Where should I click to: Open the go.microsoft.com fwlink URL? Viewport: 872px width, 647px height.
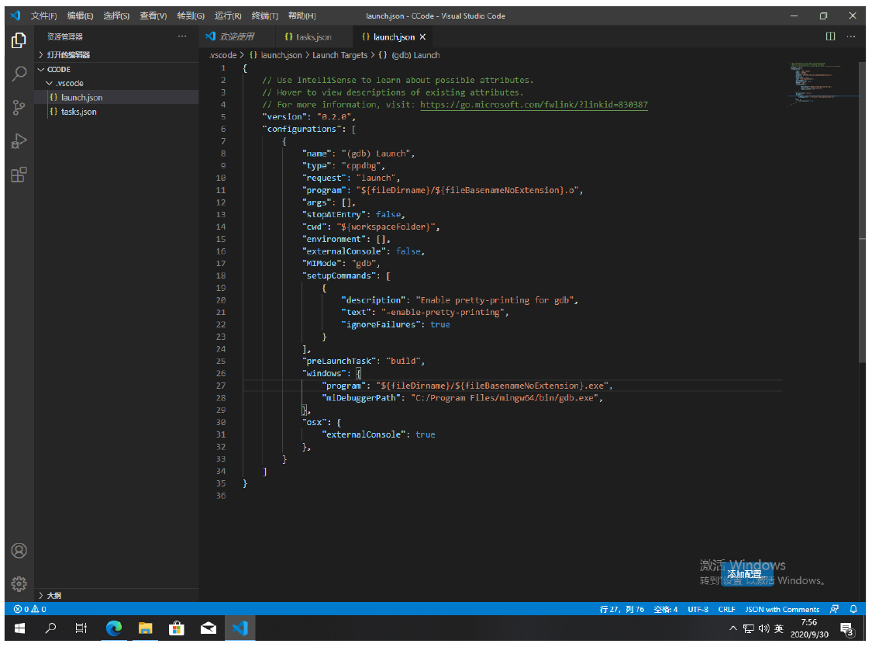pyautogui.click(x=533, y=105)
